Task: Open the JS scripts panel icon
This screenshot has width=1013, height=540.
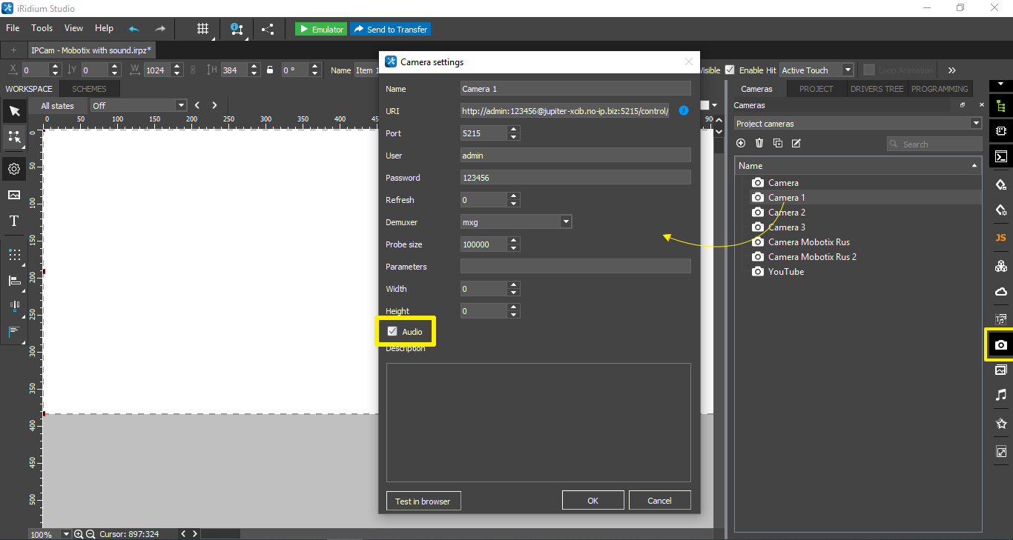Action: [x=1000, y=238]
